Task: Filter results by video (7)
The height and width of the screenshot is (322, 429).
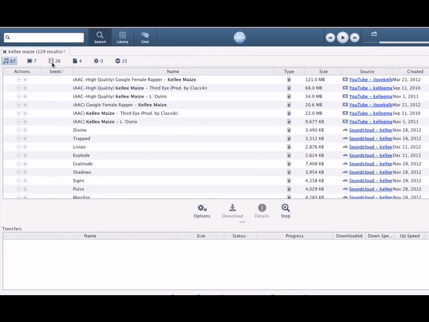Action: (x=32, y=61)
